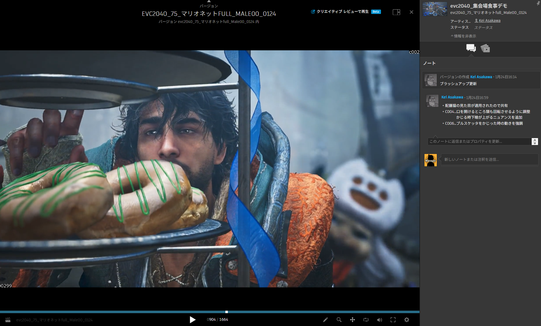Open Kei Asakawa artist link
Screen dimensions: 541x326
coord(489,21)
